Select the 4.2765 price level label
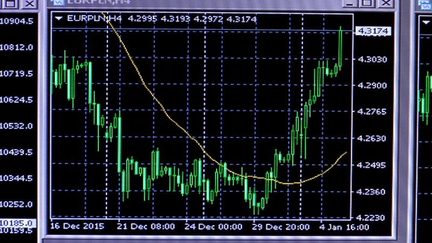 point(373,112)
